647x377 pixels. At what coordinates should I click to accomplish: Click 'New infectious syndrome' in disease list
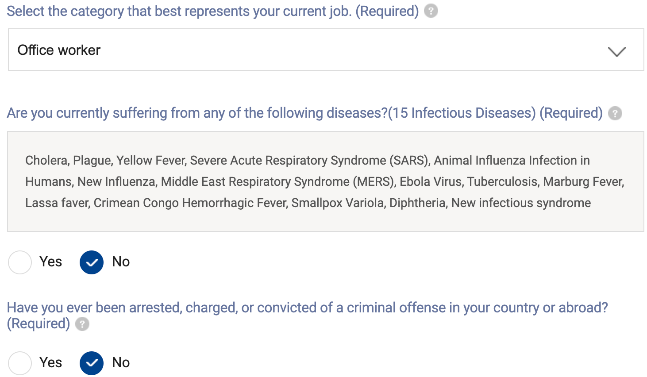521,203
